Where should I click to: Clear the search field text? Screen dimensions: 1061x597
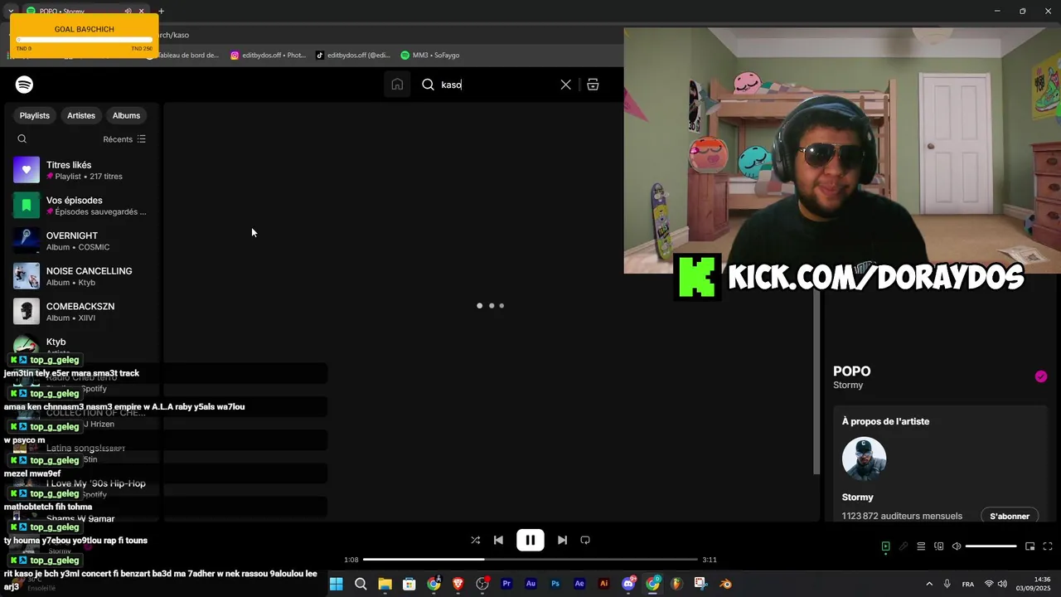coord(565,85)
